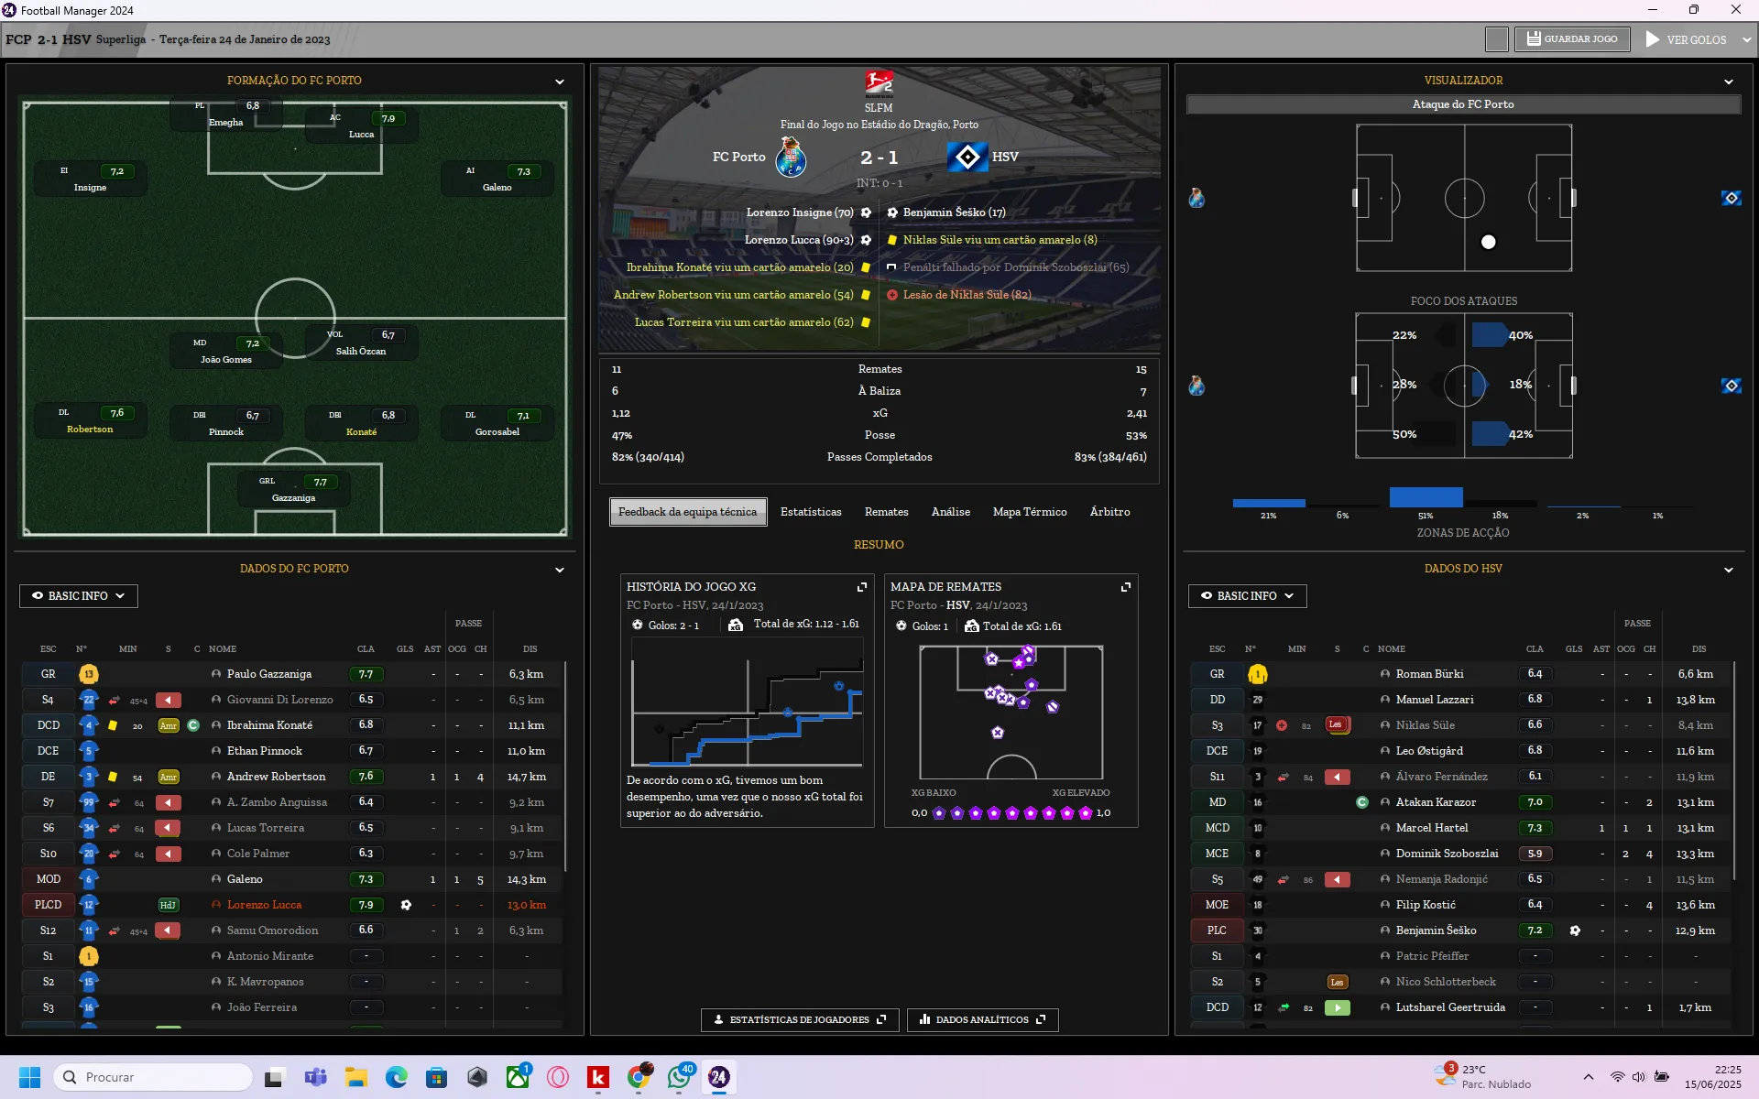Open the Análise tab
The height and width of the screenshot is (1099, 1759).
click(x=950, y=513)
